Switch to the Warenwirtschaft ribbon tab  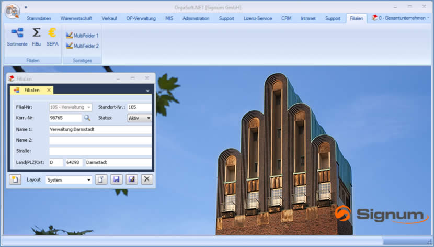point(76,18)
